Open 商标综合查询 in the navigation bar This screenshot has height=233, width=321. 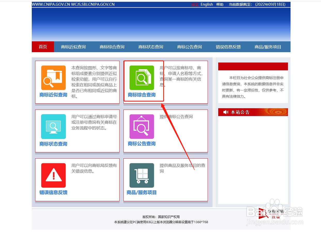(x=112, y=47)
